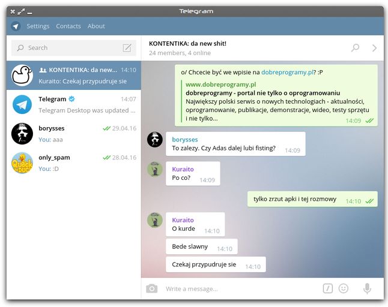Expand chat info panel with right chevron

coord(374,48)
